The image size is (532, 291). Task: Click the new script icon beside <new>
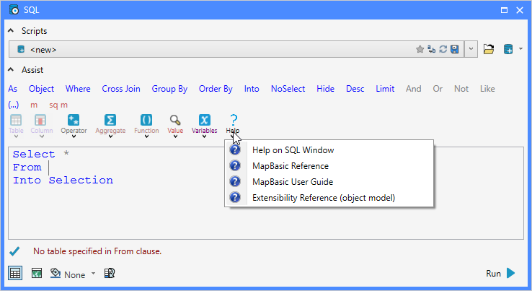pyautogui.click(x=21, y=49)
